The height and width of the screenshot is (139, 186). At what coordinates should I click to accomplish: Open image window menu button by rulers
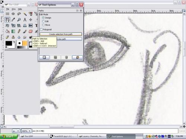click(2, 11)
